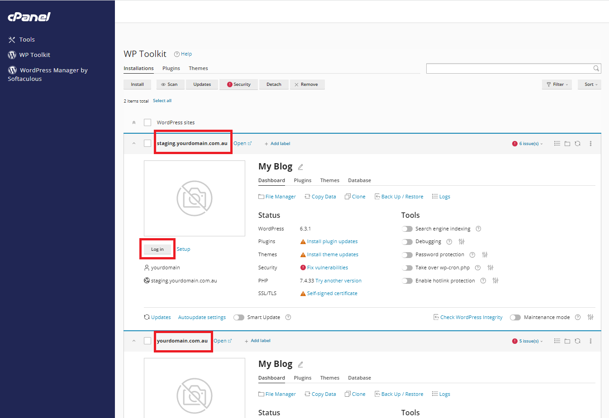Click the Security toolbar button

238,85
